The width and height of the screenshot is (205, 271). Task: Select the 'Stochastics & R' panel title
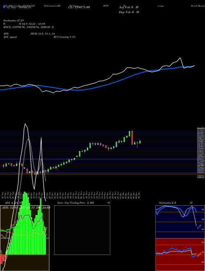167,203
